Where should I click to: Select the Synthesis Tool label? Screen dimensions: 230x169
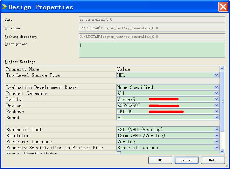point(24,130)
